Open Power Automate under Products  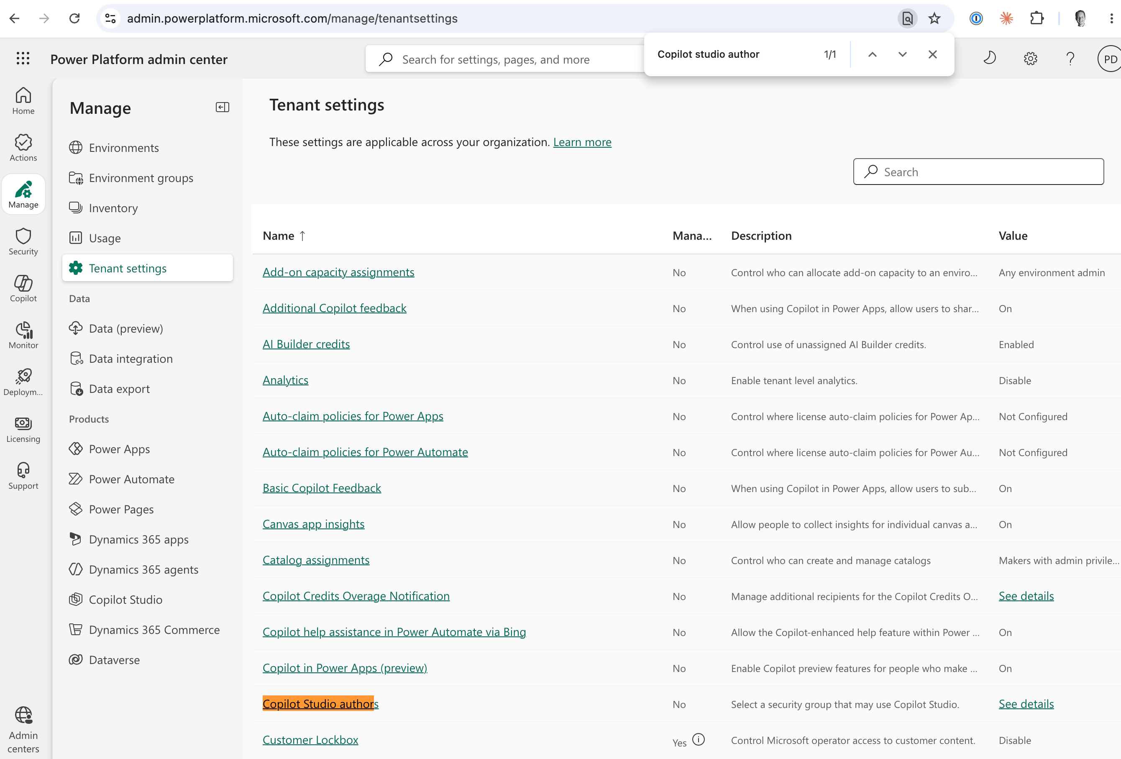click(148, 479)
